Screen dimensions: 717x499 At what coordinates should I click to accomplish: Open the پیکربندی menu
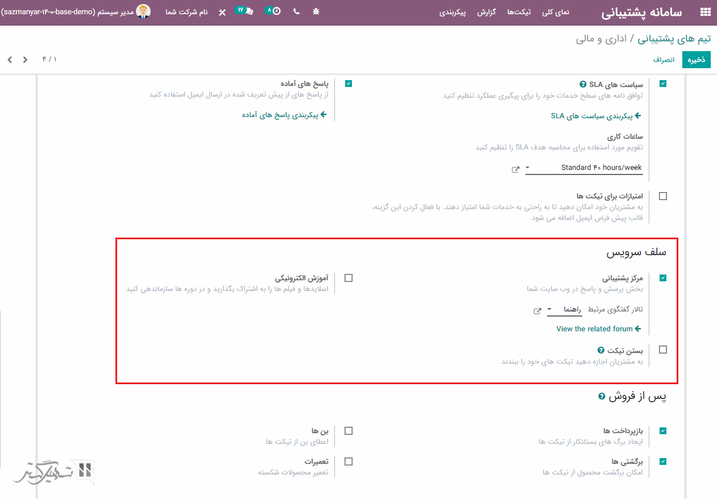453,12
